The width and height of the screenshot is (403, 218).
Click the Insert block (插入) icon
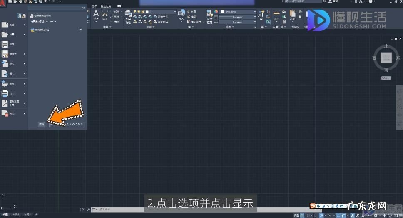coord(181,15)
